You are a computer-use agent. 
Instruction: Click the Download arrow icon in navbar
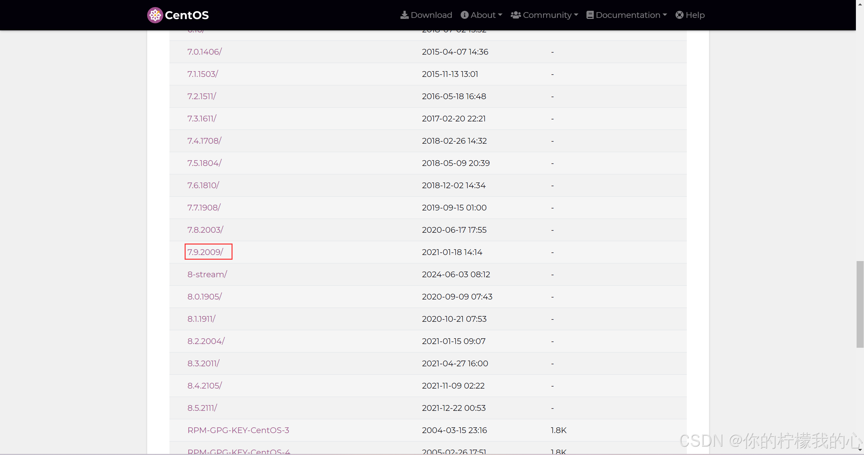[x=404, y=15]
